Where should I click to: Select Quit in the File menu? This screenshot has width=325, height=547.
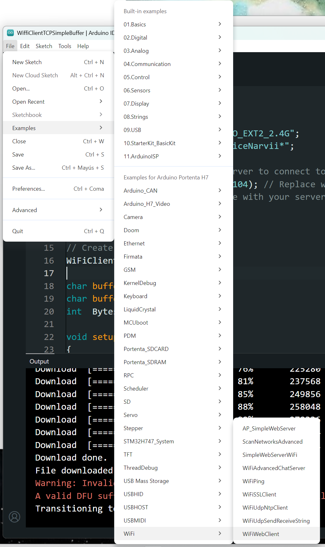coord(58,231)
